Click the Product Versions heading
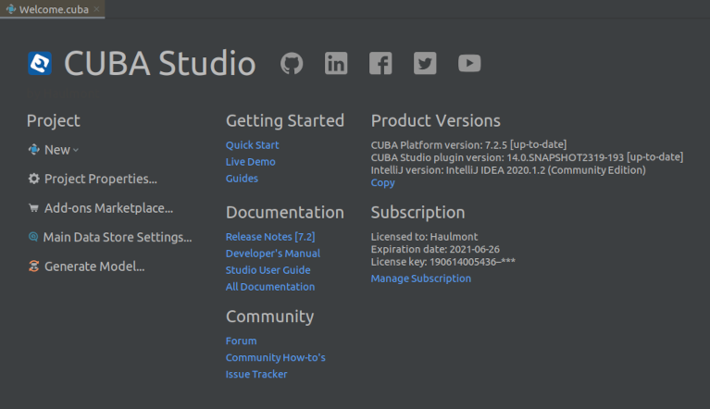710x409 pixels. 436,121
